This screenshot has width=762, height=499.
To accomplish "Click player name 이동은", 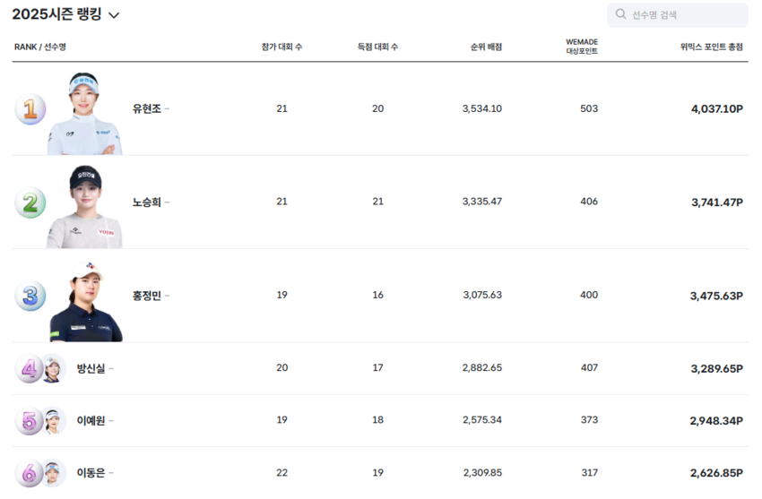I will point(91,472).
